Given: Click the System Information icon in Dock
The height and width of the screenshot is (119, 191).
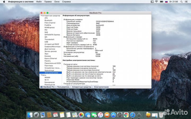Looking at the screenshot, I should coord(139,115).
